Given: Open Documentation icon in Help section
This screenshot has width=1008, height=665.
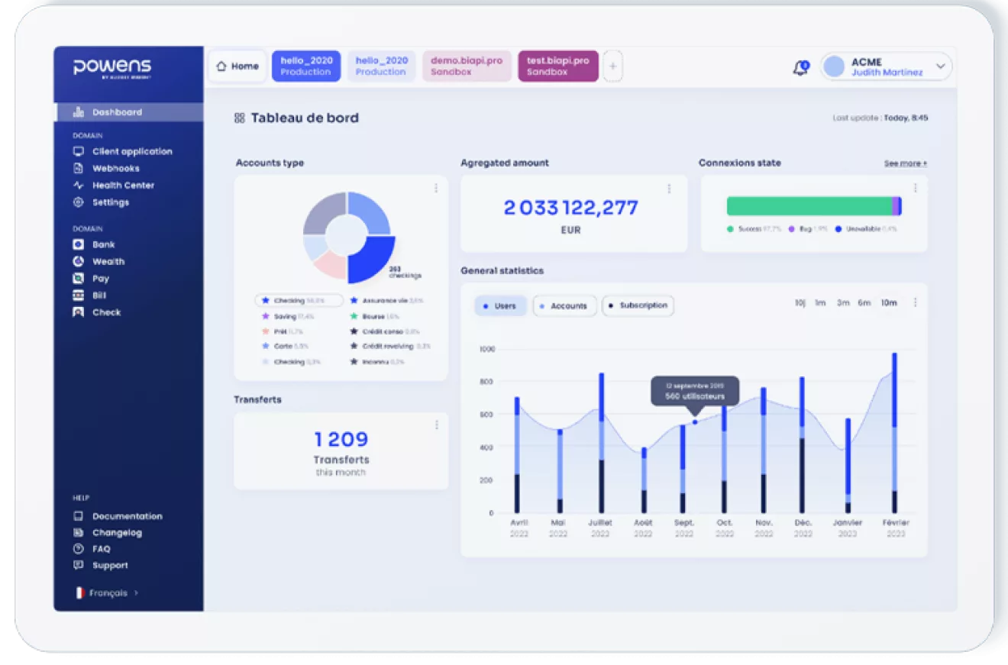Looking at the screenshot, I should (x=78, y=516).
